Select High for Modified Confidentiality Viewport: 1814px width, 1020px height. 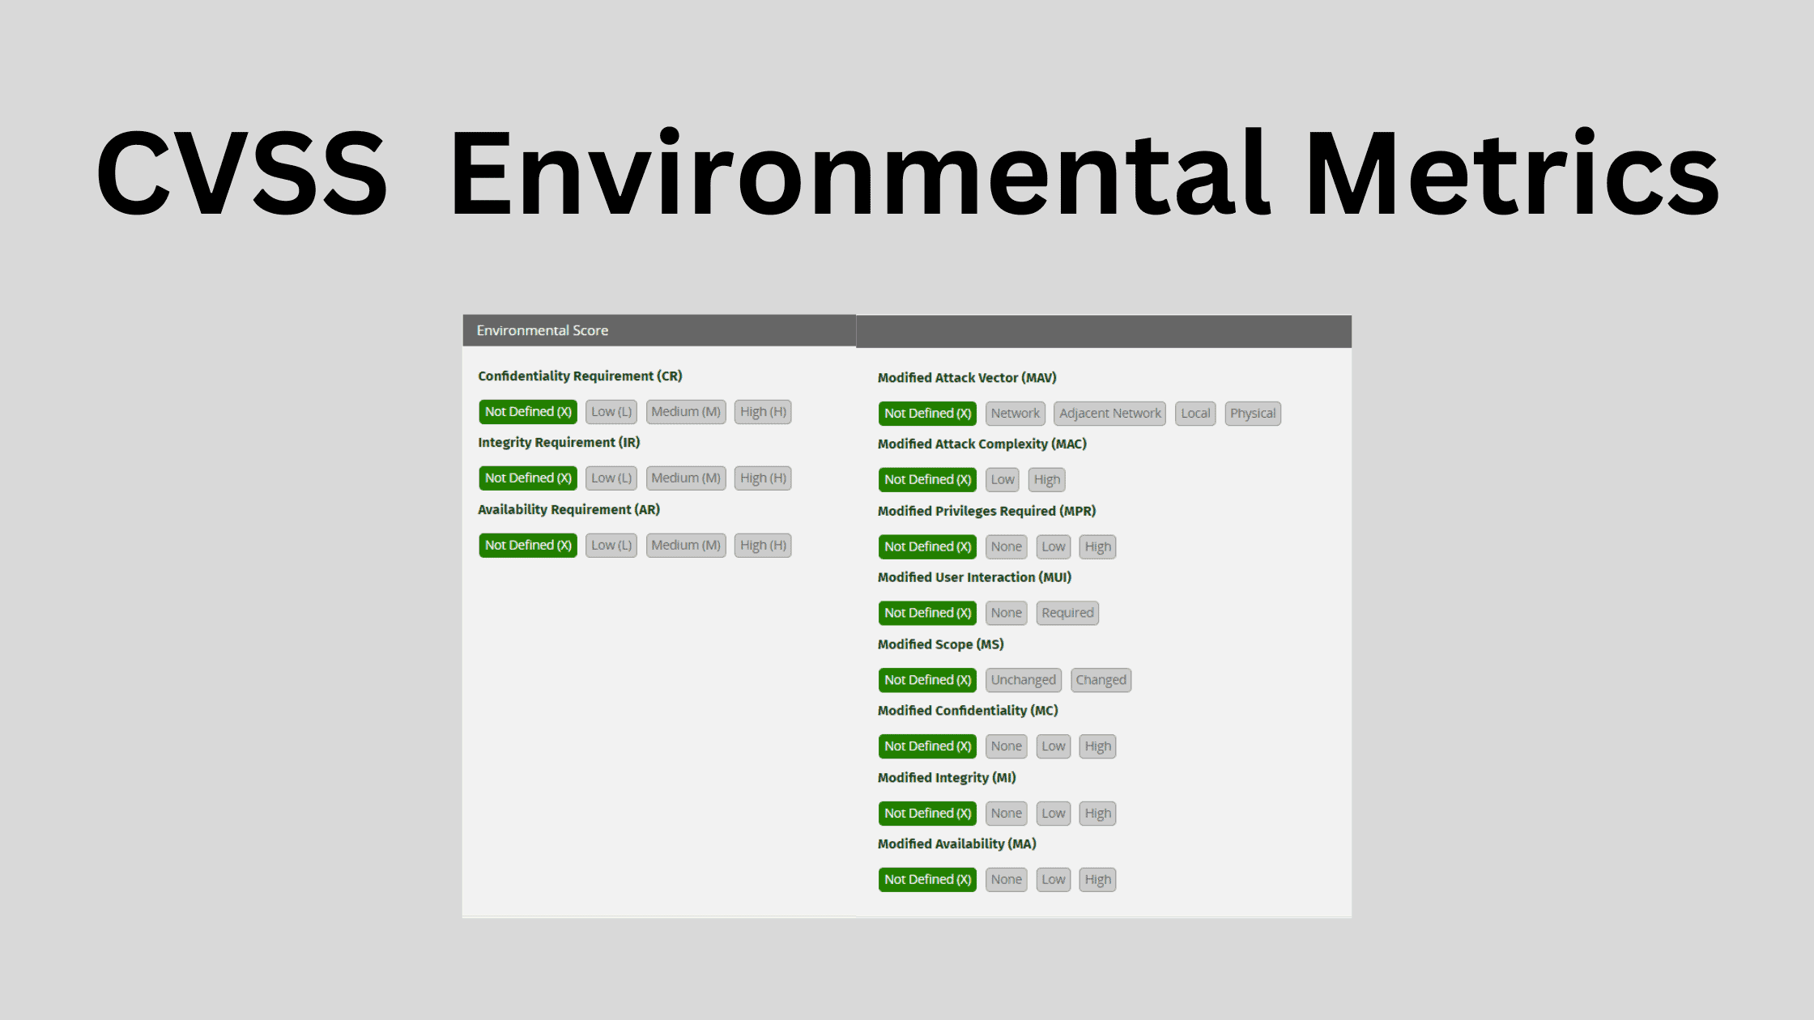[1095, 746]
